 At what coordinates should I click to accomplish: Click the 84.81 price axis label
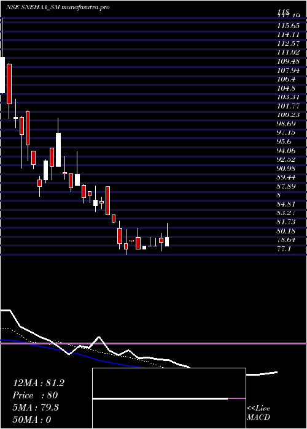tap(286, 204)
